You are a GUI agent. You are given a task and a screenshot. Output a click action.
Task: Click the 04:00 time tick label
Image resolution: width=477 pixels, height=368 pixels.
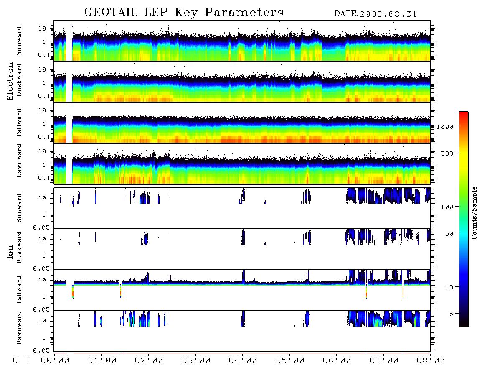coord(243,360)
